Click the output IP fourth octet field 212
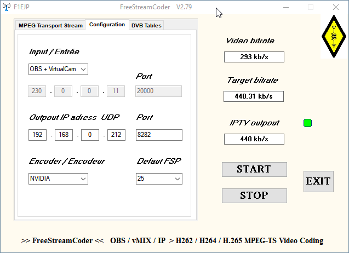This screenshot has height=253, width=349. click(x=116, y=135)
